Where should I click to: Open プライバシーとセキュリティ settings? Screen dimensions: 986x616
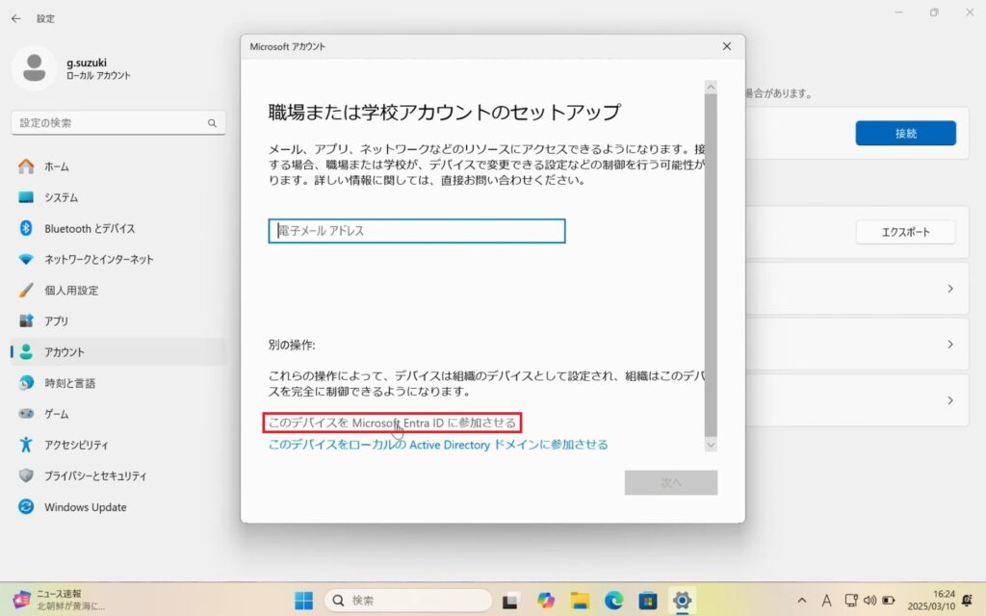click(x=118, y=475)
